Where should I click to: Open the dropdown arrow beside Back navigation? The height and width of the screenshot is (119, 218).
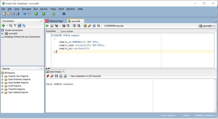point(40,14)
